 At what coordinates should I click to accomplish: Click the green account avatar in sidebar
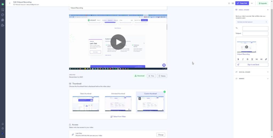(x=3, y=4)
